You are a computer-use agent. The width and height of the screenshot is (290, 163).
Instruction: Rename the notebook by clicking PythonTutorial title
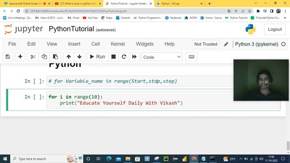pos(72,29)
